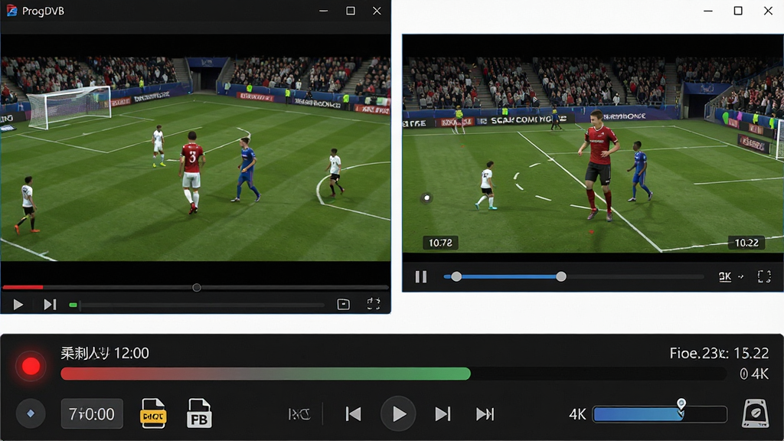Click the ProgDVB logo in the title bar
The image size is (784, 441).
point(11,11)
